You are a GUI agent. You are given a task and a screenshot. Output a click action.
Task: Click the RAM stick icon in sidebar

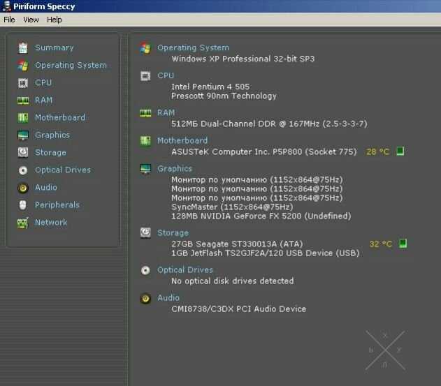point(23,101)
